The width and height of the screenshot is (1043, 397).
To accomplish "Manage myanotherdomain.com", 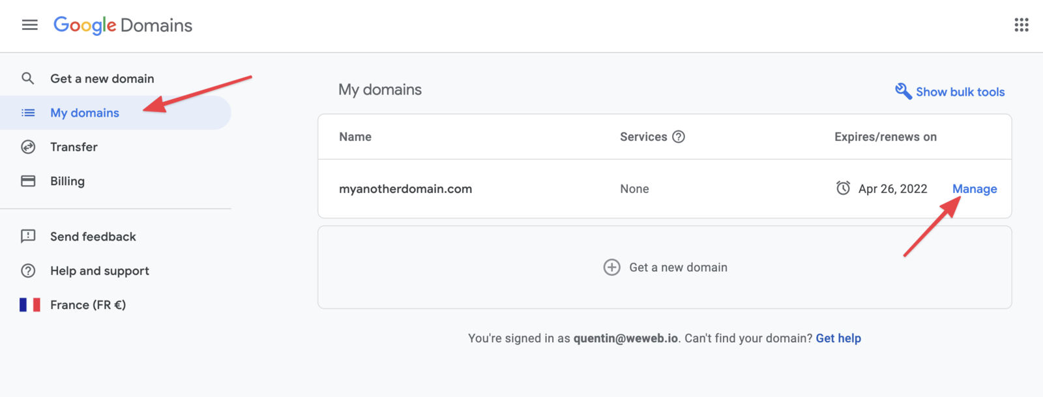I will tap(974, 189).
